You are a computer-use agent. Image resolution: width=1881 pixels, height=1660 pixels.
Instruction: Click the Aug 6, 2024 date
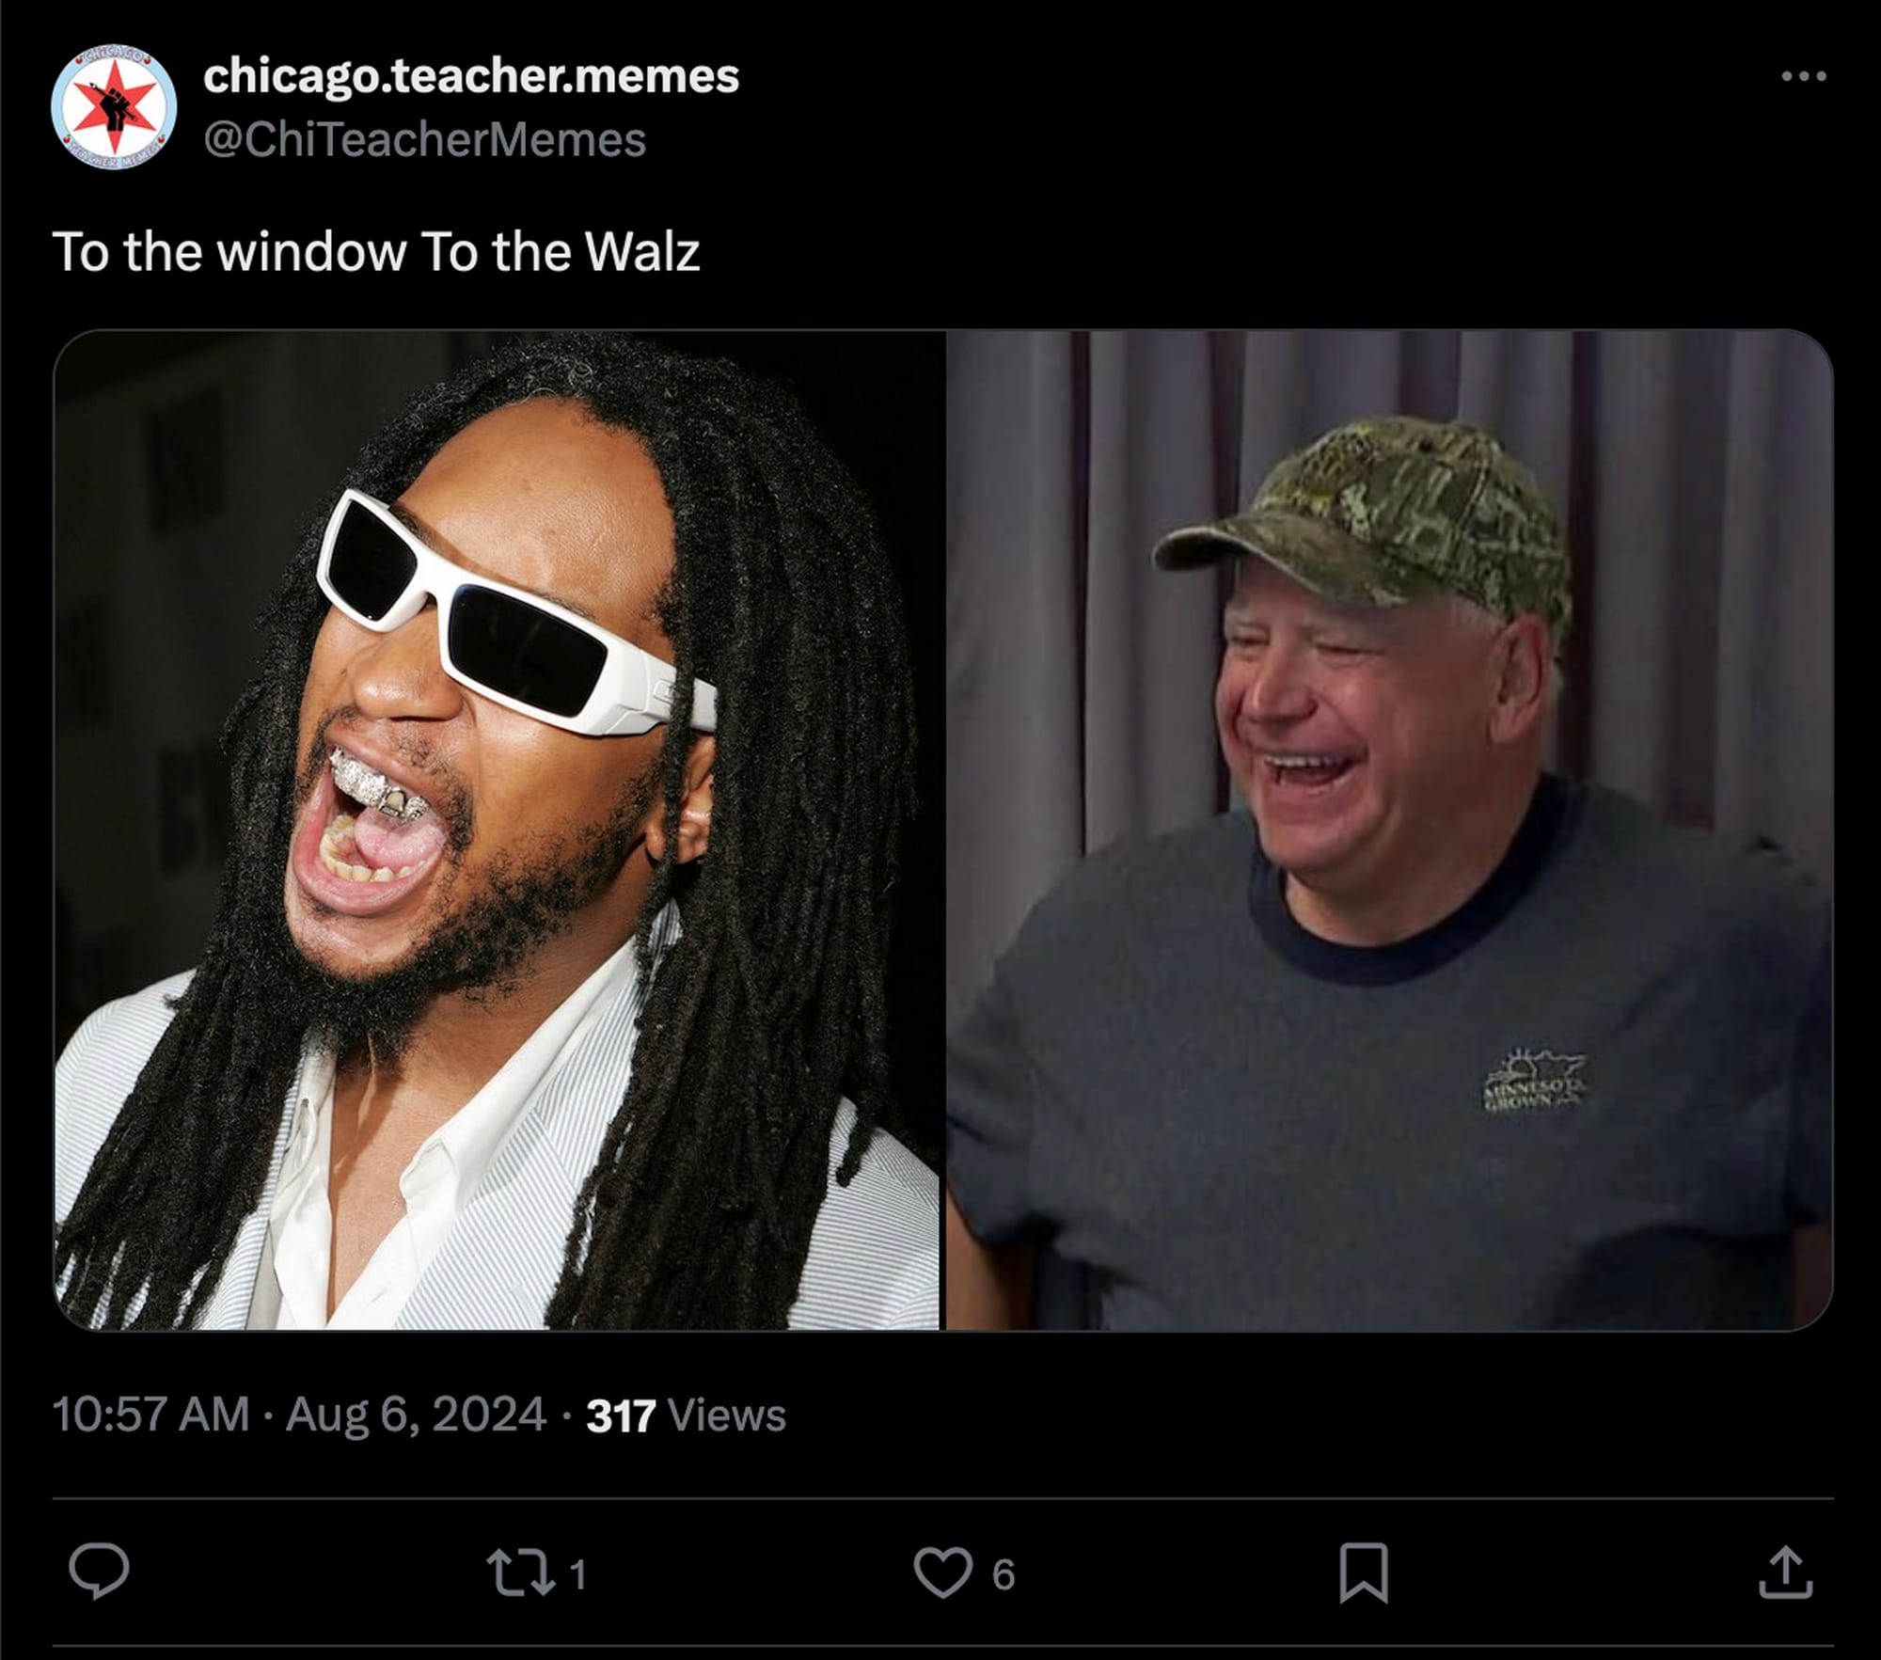point(416,1414)
